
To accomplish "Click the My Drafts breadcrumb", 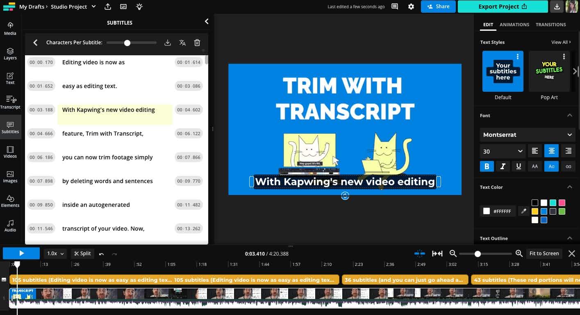I will click(32, 7).
